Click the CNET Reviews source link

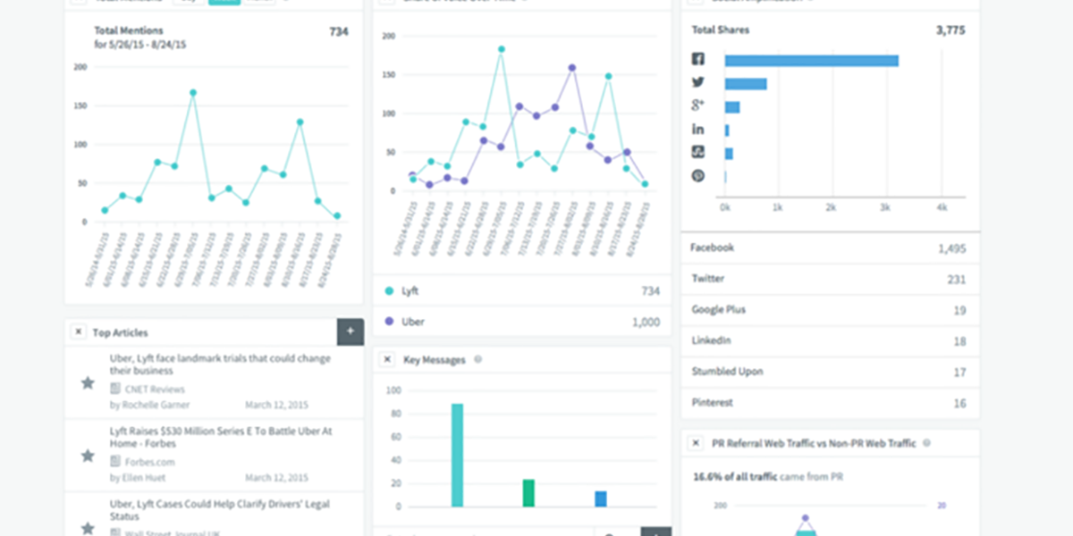click(155, 389)
